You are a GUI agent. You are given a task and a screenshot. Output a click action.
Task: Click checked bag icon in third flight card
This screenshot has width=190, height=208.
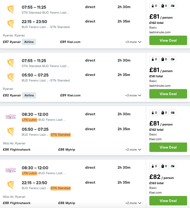(164, 113)
